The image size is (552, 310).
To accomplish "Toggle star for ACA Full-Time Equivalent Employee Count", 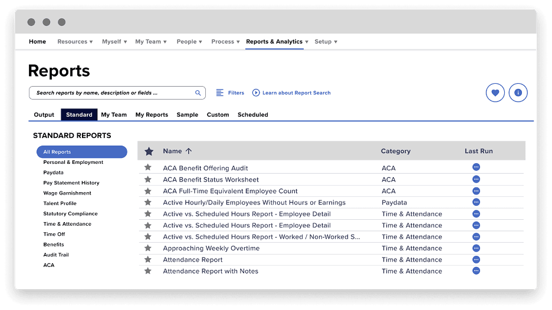I will (148, 191).
